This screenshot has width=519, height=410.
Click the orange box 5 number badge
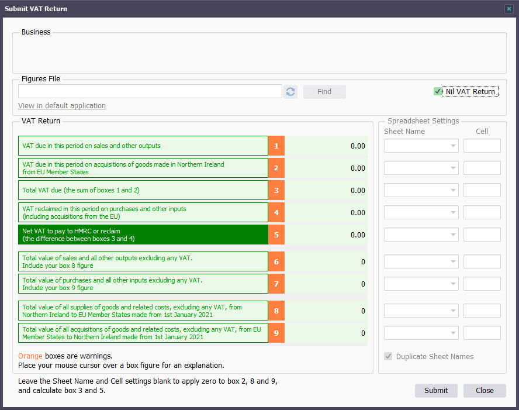point(276,235)
